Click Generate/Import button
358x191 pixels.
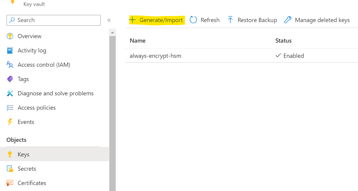pyautogui.click(x=157, y=20)
